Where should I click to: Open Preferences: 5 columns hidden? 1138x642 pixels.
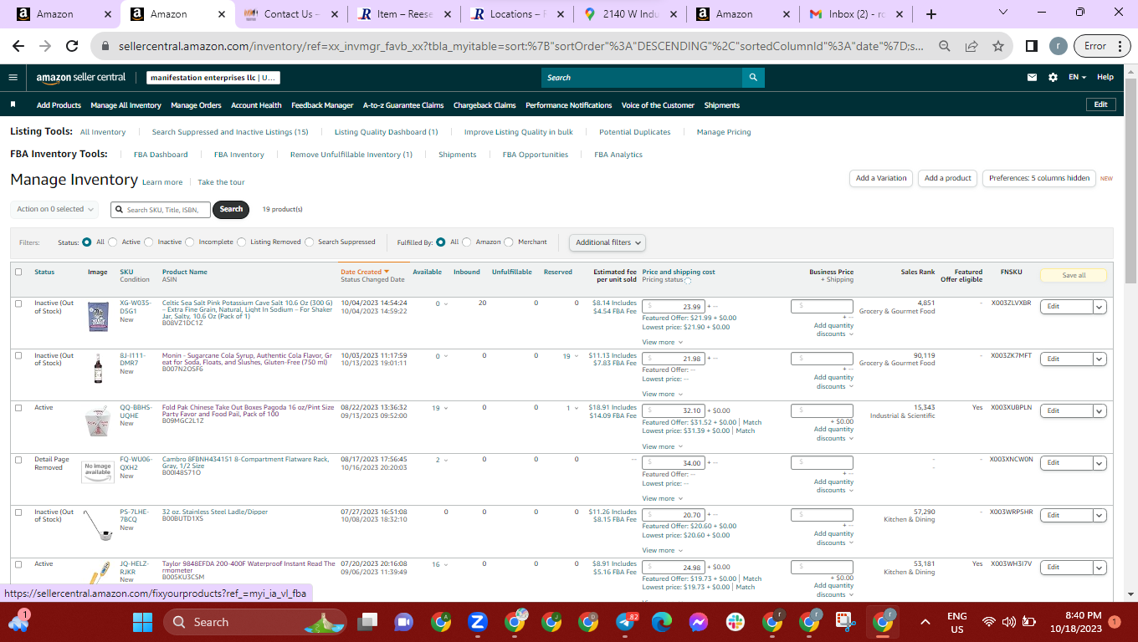point(1038,178)
